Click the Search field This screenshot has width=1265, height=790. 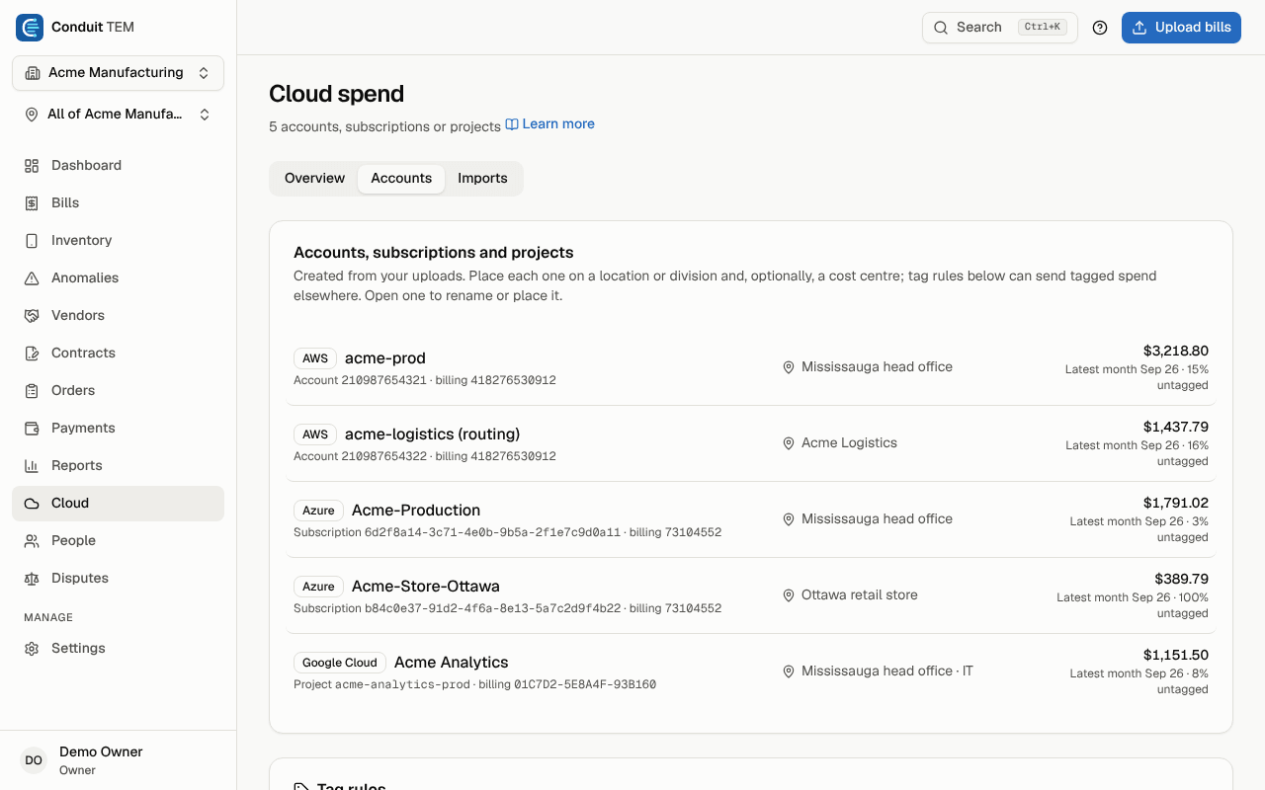click(x=1000, y=28)
